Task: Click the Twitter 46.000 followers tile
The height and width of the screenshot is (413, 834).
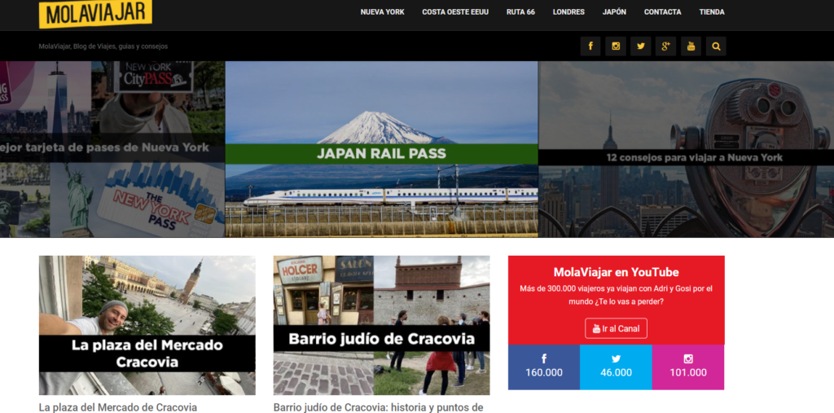Action: click(x=616, y=367)
